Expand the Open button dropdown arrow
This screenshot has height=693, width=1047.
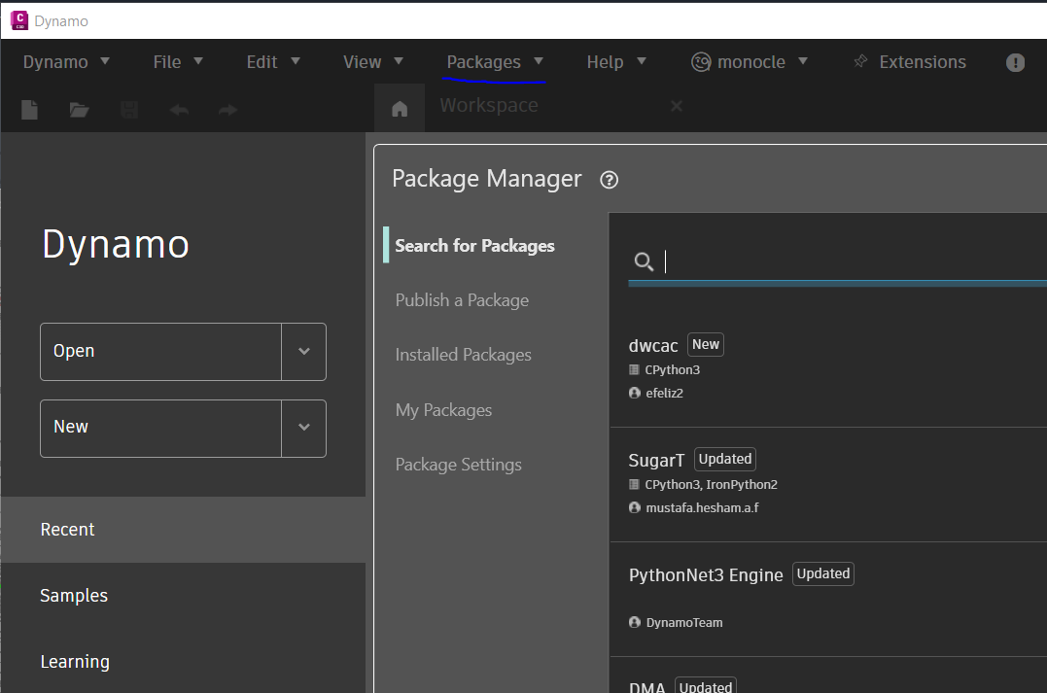[x=303, y=352]
